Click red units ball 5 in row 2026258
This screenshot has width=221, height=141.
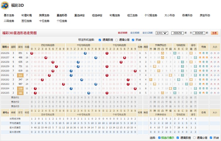[x=121, y=62]
